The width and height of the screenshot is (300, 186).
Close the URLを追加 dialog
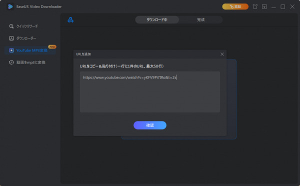tap(222, 54)
